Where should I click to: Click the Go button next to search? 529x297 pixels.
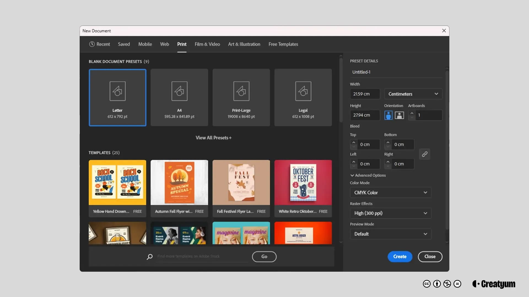click(x=264, y=256)
